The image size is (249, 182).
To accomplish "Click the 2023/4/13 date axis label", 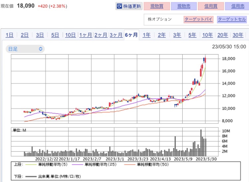I will [x=160, y=159].
